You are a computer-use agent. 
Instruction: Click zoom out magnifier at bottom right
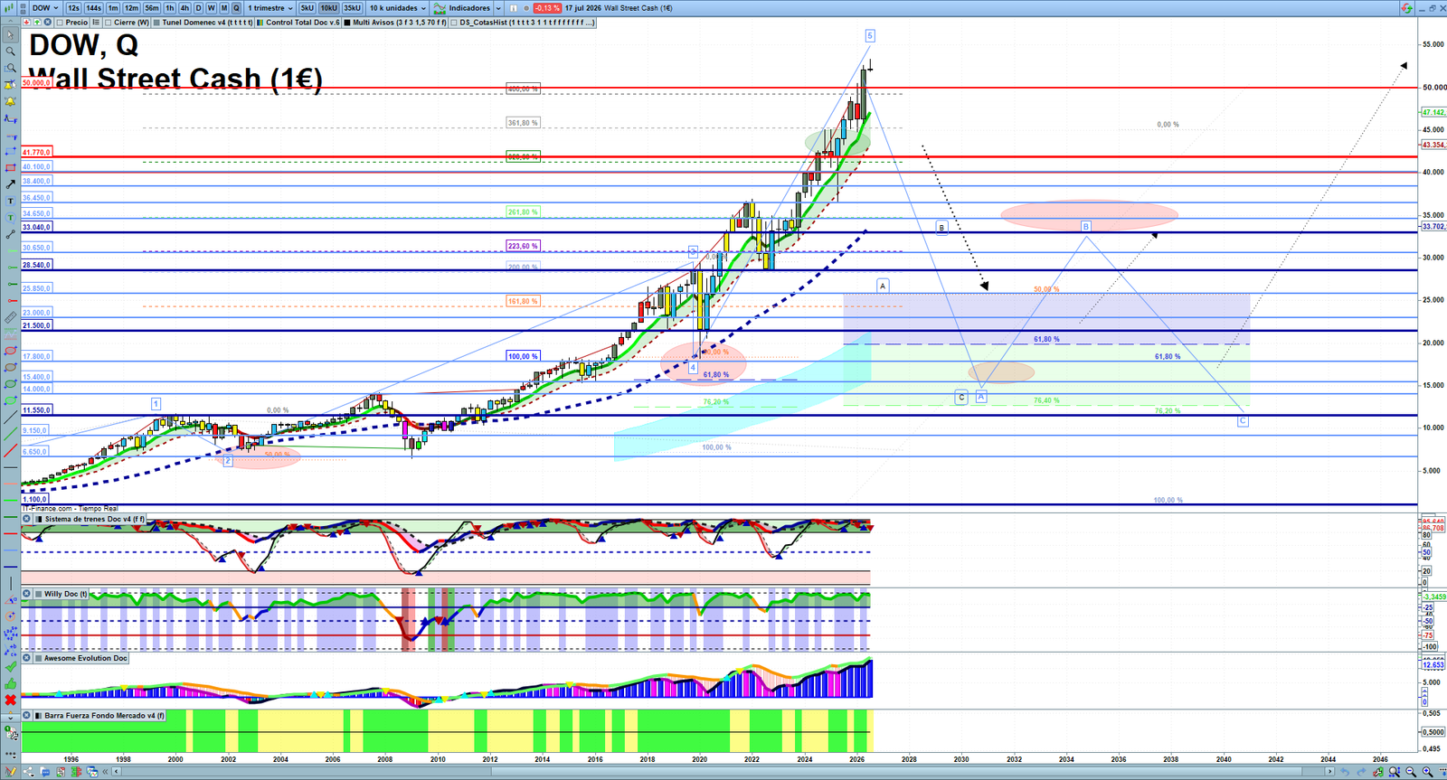[x=1411, y=772]
